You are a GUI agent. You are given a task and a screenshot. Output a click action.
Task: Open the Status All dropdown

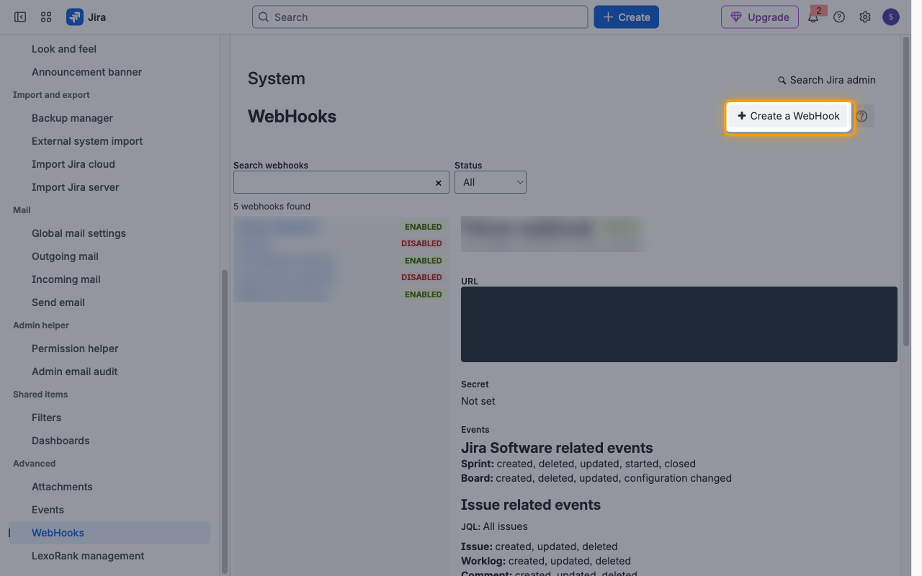(x=491, y=182)
